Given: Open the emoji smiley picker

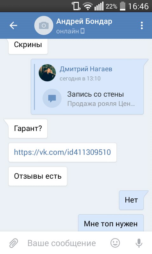Looking at the screenshot, I should tap(115, 243).
